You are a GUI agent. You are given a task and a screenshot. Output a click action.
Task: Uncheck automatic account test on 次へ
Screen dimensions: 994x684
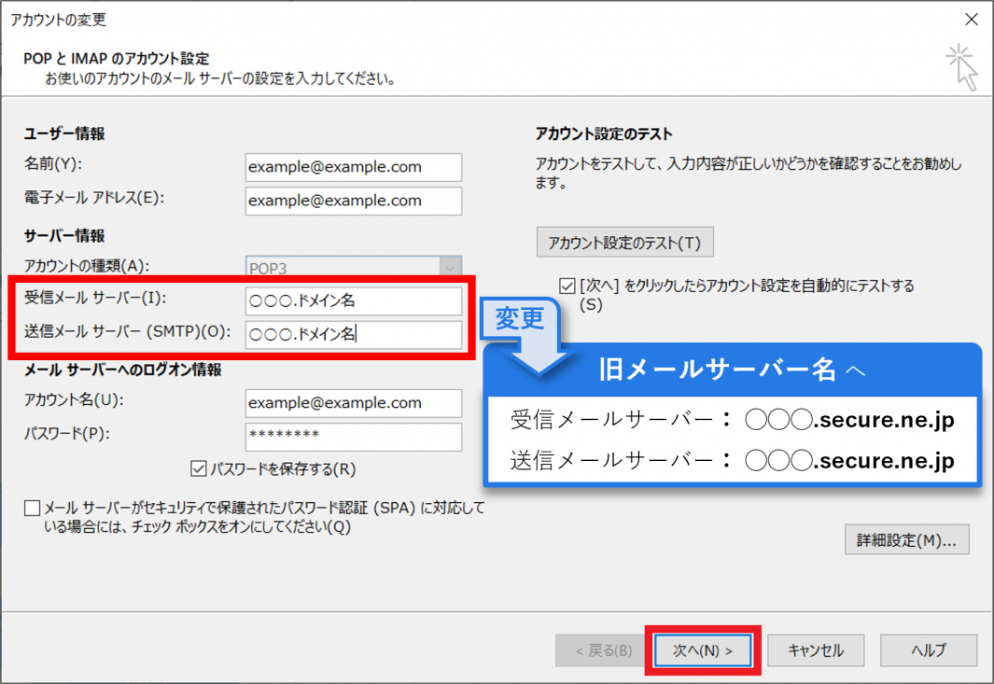[x=567, y=286]
